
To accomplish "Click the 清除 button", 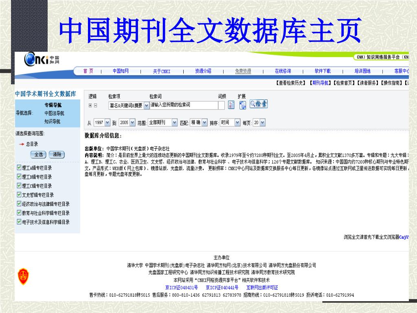I will [57, 154].
